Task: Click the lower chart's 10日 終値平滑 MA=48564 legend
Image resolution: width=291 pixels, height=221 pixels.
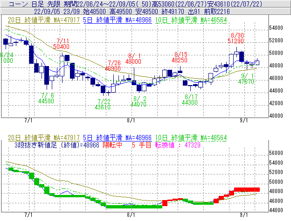Action: [x=191, y=138]
